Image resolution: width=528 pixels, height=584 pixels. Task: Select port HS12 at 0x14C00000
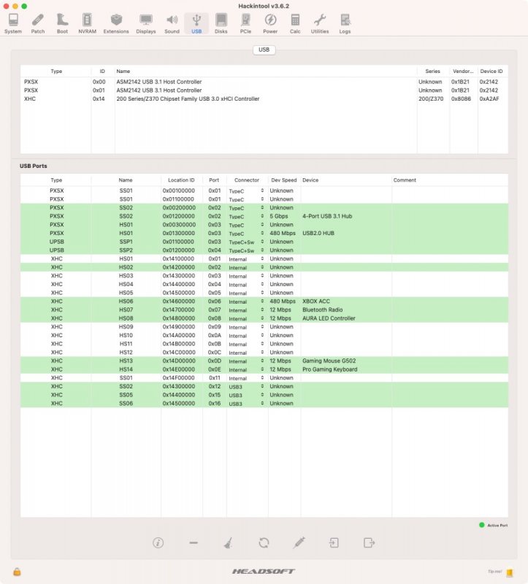[264, 353]
